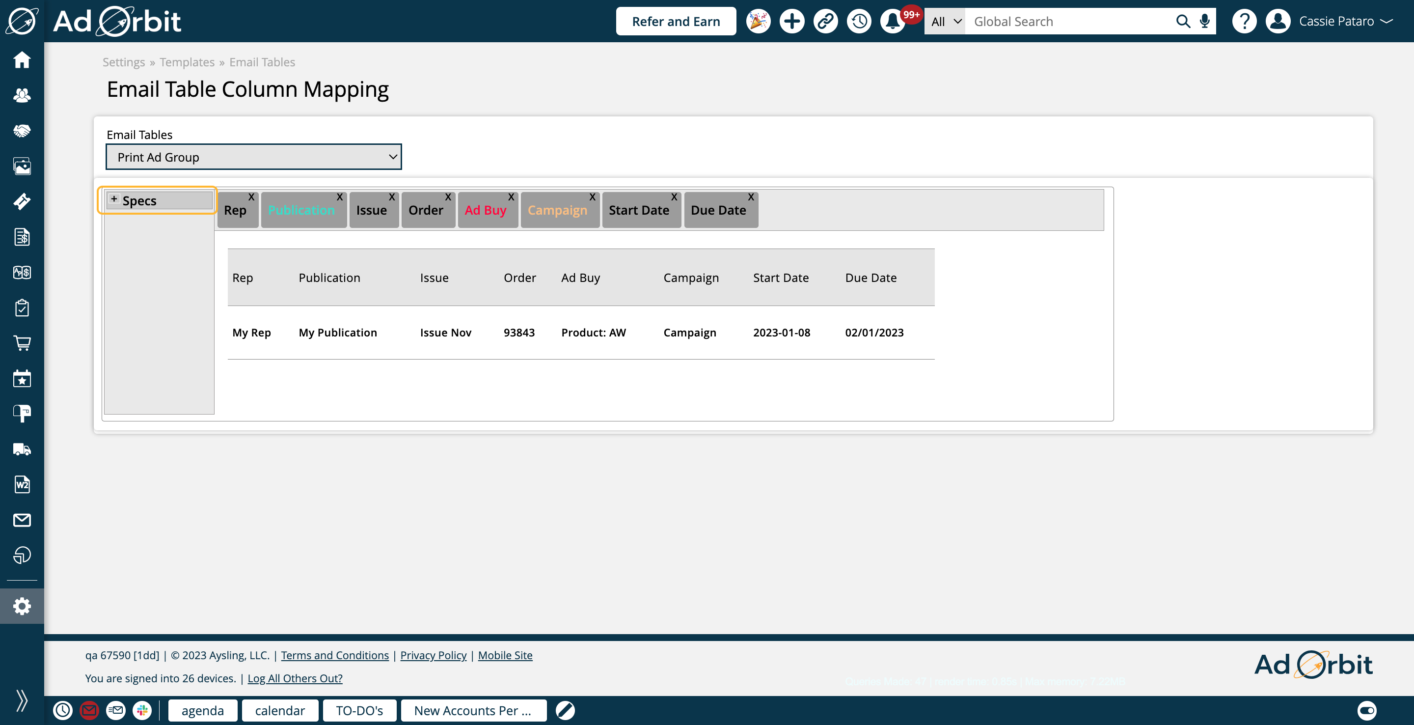Image resolution: width=1414 pixels, height=725 pixels.
Task: Open the help question mark icon
Action: [1244, 22]
